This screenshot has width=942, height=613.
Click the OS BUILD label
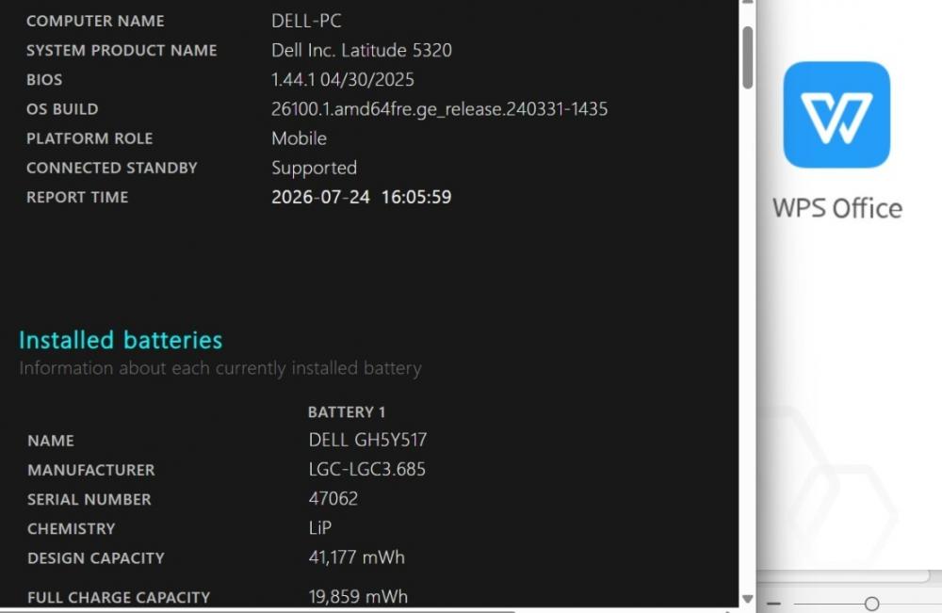pos(62,109)
